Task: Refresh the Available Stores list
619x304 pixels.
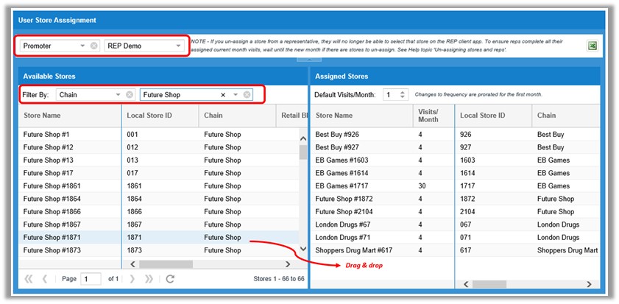Action: (x=170, y=279)
